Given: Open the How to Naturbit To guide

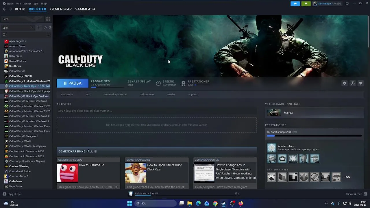Looking at the screenshot, I should tap(88, 173).
